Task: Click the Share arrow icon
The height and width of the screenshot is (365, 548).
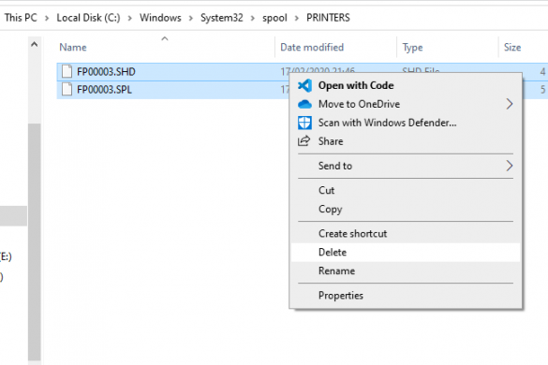Action: [304, 141]
